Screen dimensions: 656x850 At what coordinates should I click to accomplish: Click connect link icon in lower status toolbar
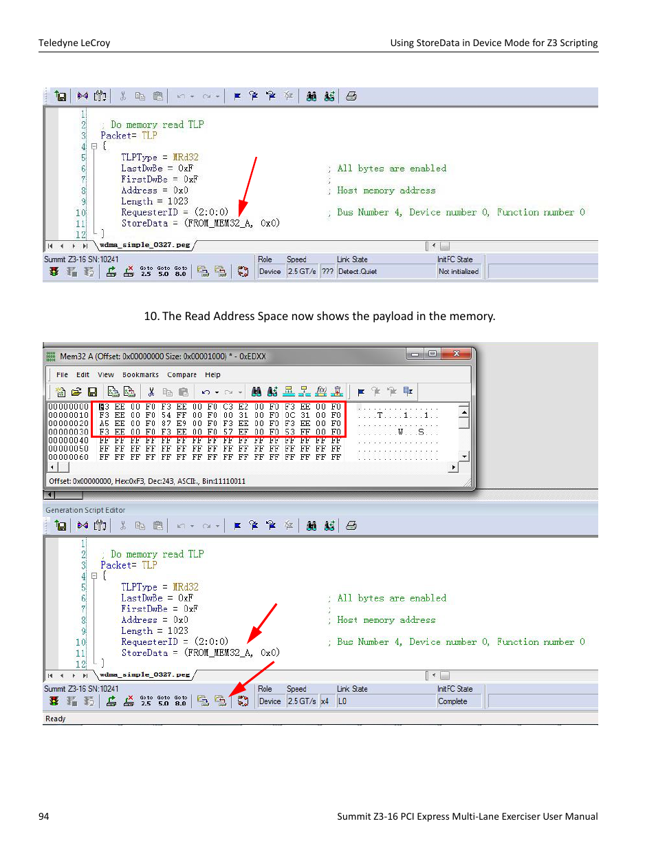pyautogui.click(x=111, y=701)
